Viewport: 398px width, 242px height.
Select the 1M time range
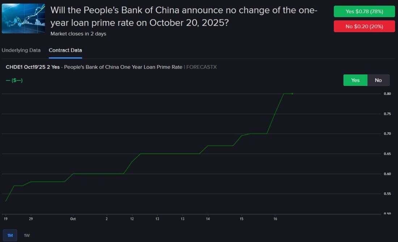10,235
